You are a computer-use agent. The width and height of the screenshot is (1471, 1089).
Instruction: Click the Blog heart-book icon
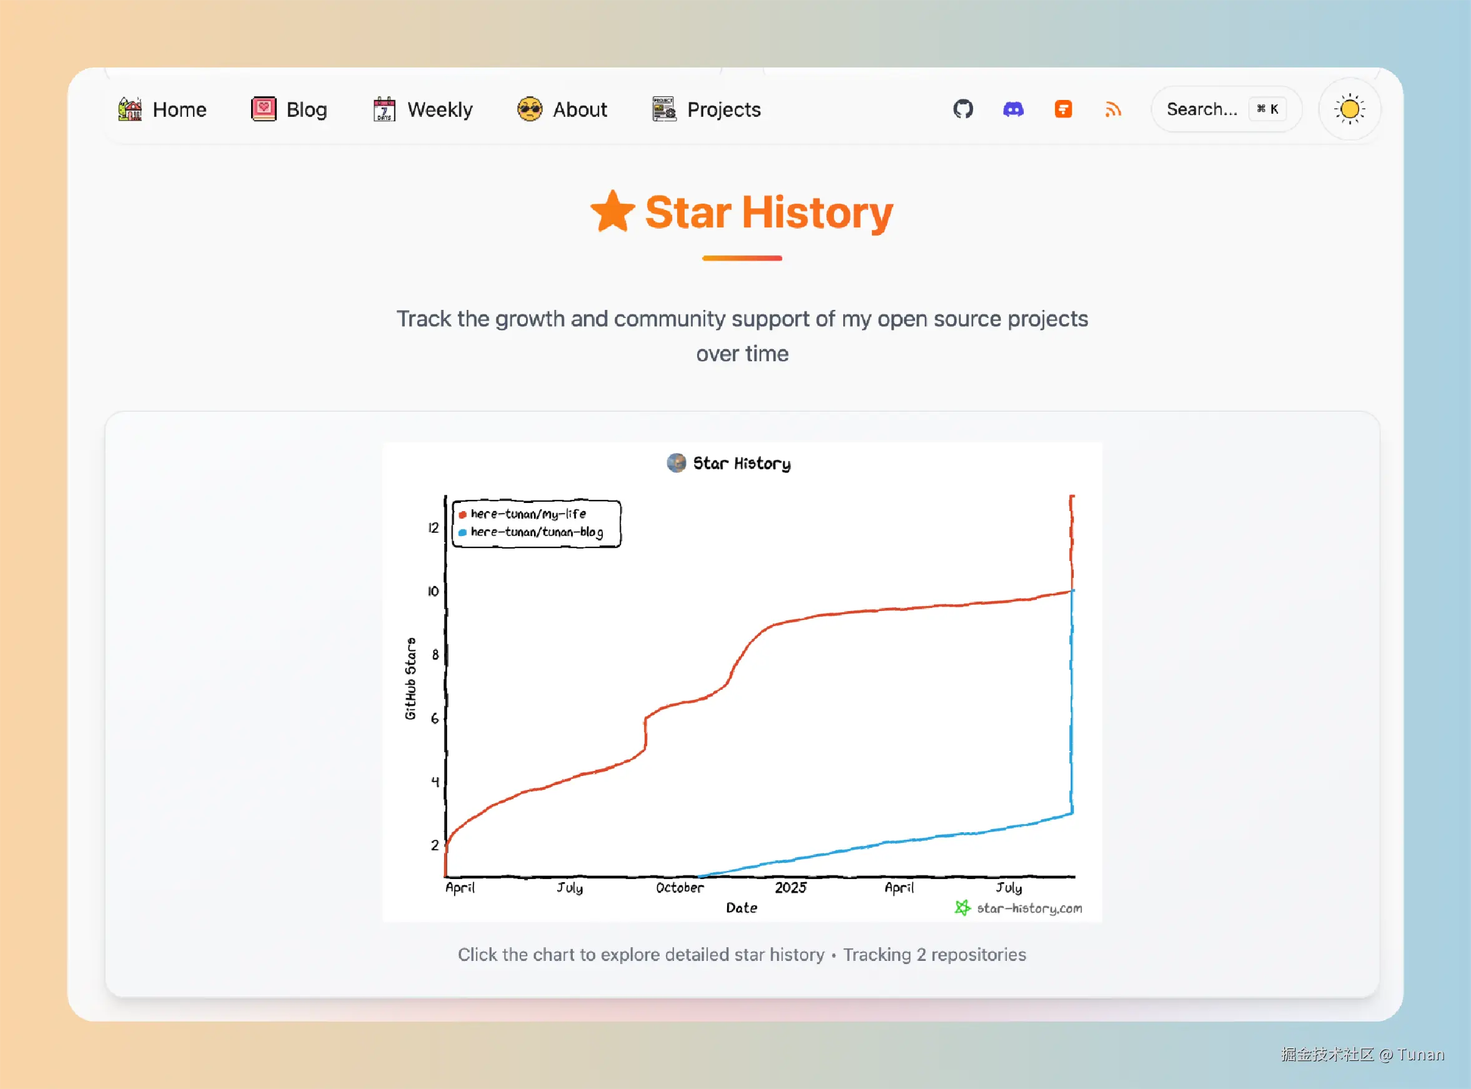[264, 109]
